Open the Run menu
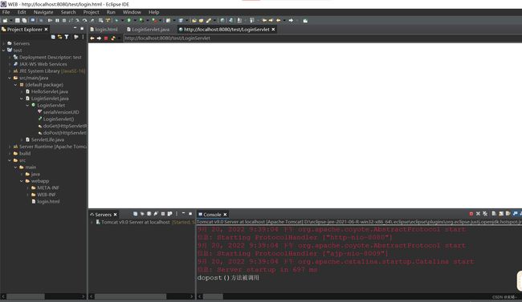Viewport: 522px width, 302px height. [x=111, y=12]
